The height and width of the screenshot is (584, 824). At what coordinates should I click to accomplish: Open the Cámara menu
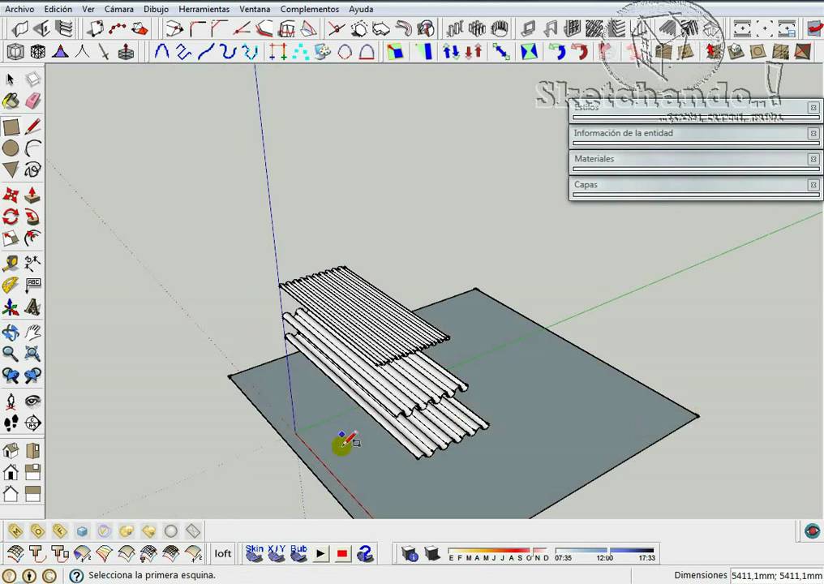click(118, 9)
